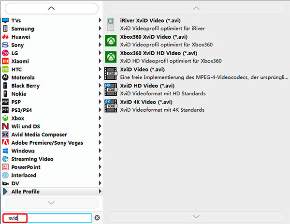Click the Xbox360 XviD Video Xbox icon
This screenshot has width=290, height=224.
click(x=111, y=41)
